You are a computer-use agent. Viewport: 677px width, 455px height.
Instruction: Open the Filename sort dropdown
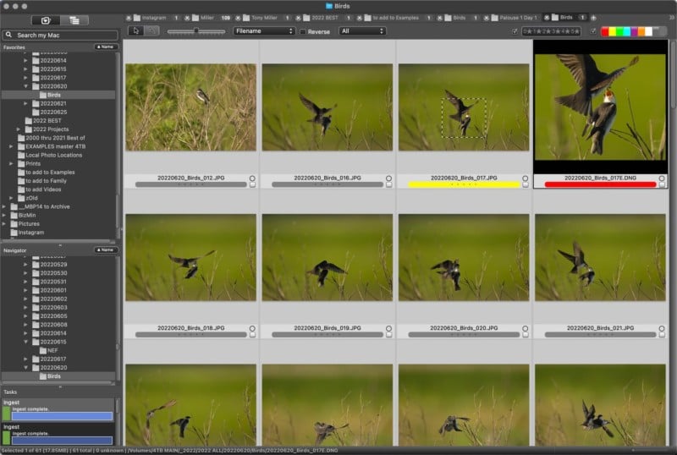click(x=264, y=31)
